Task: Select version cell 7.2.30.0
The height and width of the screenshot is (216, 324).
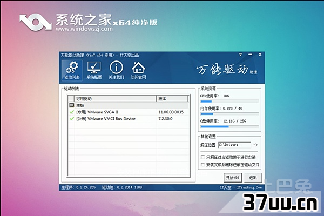Action: click(165, 119)
